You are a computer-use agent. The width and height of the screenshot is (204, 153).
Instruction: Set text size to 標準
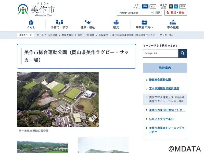[145, 6]
